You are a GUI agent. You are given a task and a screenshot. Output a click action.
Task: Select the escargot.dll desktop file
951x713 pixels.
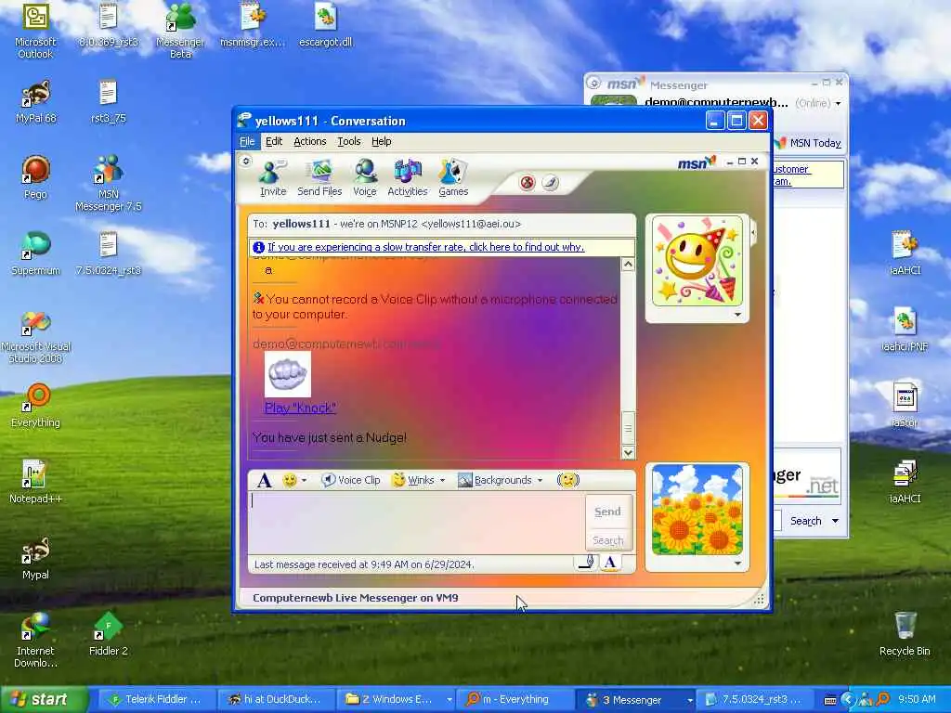(326, 27)
